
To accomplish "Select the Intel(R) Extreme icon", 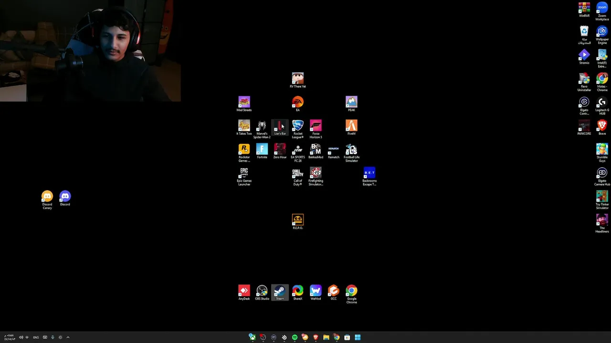I will pyautogui.click(x=602, y=59).
